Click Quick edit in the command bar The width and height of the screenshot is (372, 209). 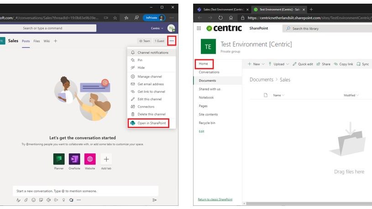pos(303,64)
